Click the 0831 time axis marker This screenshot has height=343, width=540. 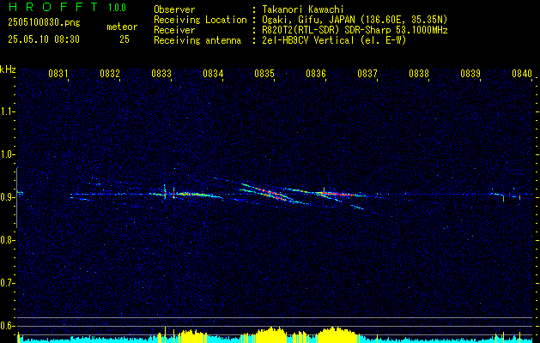(x=58, y=73)
